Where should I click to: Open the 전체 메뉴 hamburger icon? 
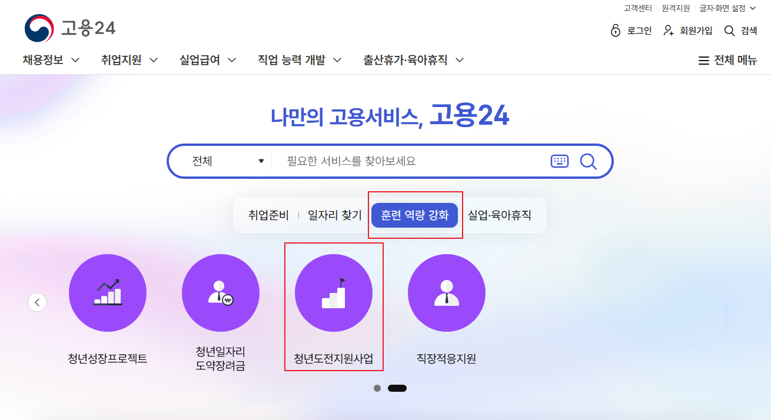coord(703,61)
